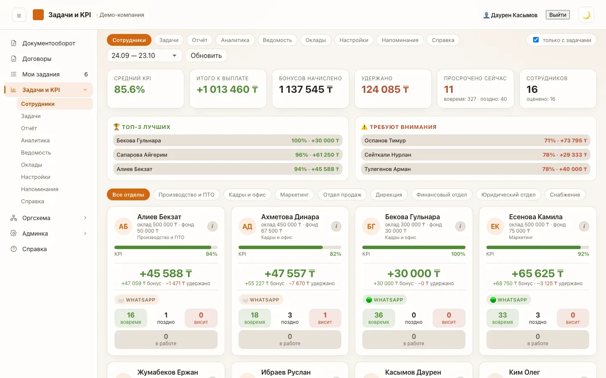Expand the Оргсхема sidebar section
The height and width of the screenshot is (378, 606).
pyautogui.click(x=85, y=218)
